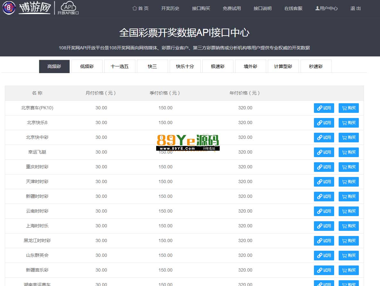The height and width of the screenshot is (286, 380).
Task: Open 用户中心 user center
Action: pos(326,8)
